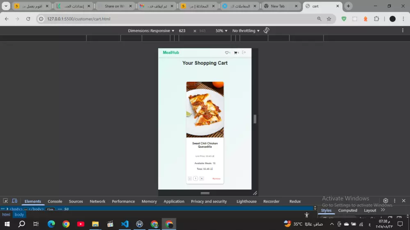Click the inspect element picker icon

pyautogui.click(x=5, y=201)
